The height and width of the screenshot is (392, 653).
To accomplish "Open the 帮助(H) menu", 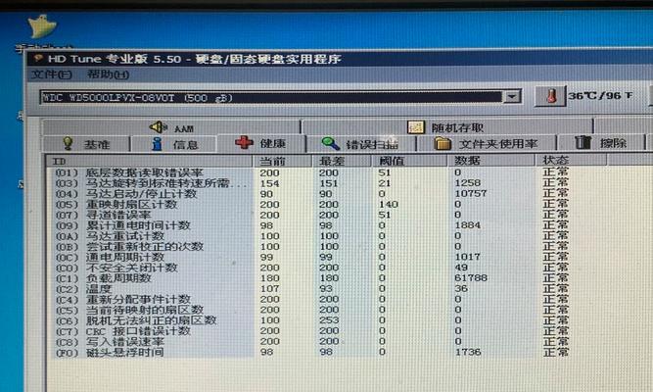I will tap(108, 74).
